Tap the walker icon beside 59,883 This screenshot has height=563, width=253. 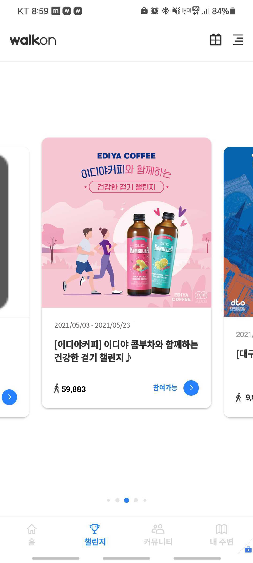click(x=56, y=388)
